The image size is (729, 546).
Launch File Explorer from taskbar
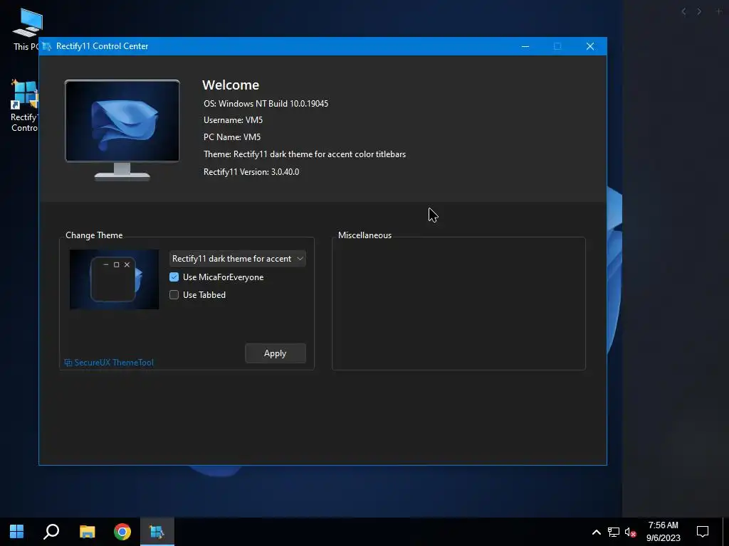click(87, 531)
